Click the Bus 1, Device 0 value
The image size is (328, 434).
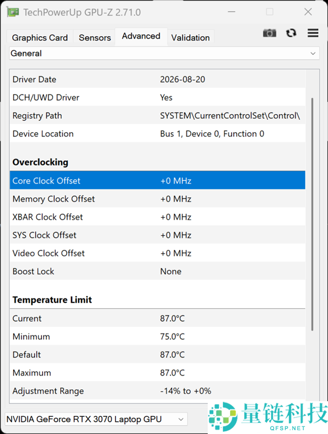212,134
